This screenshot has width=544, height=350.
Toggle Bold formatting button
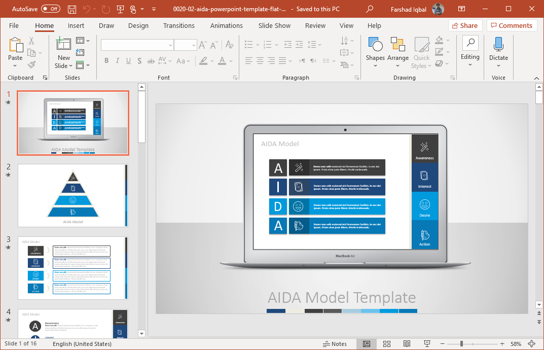[106, 61]
